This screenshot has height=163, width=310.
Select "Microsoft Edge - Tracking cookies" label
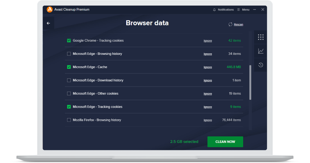(x=97, y=107)
